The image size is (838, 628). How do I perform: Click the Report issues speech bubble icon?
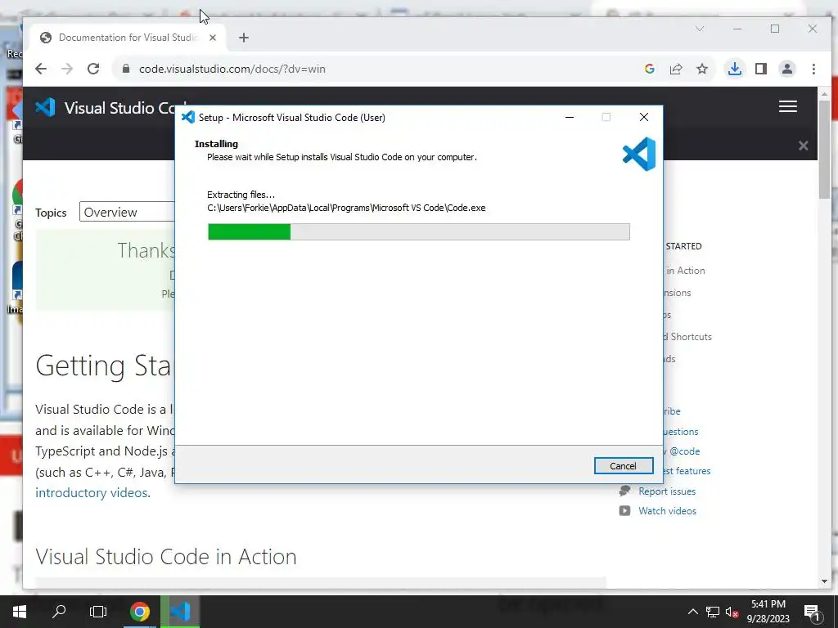(624, 491)
